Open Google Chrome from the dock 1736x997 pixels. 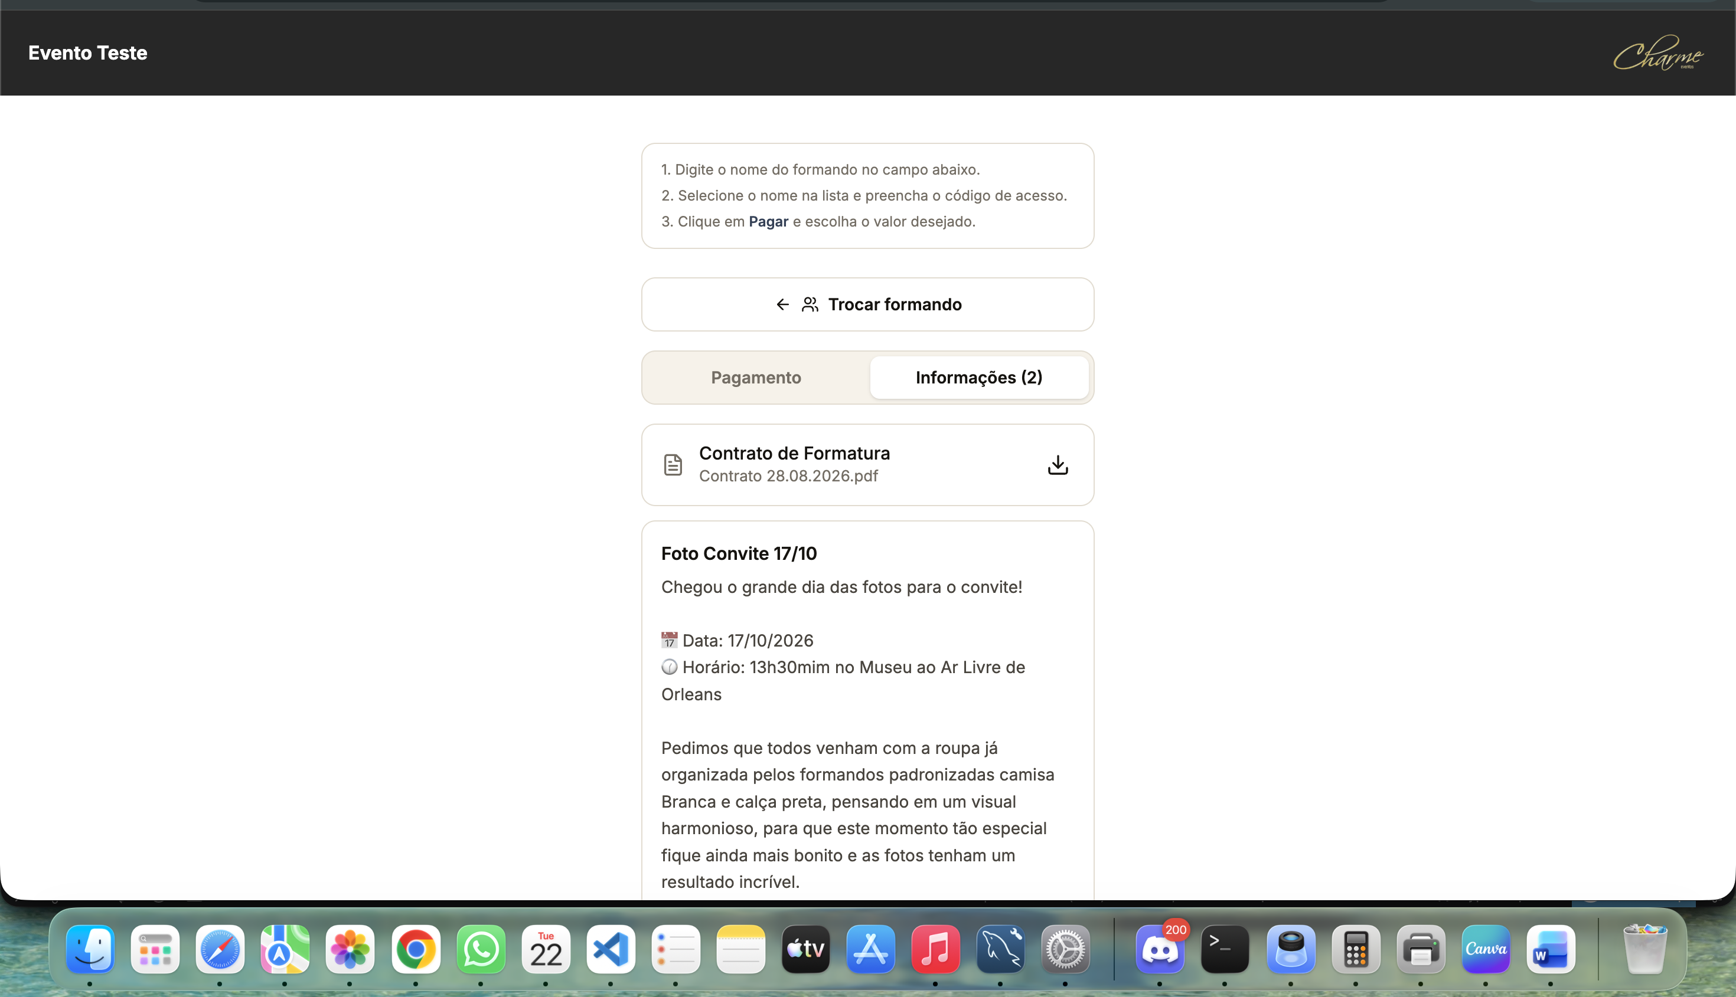[415, 949]
